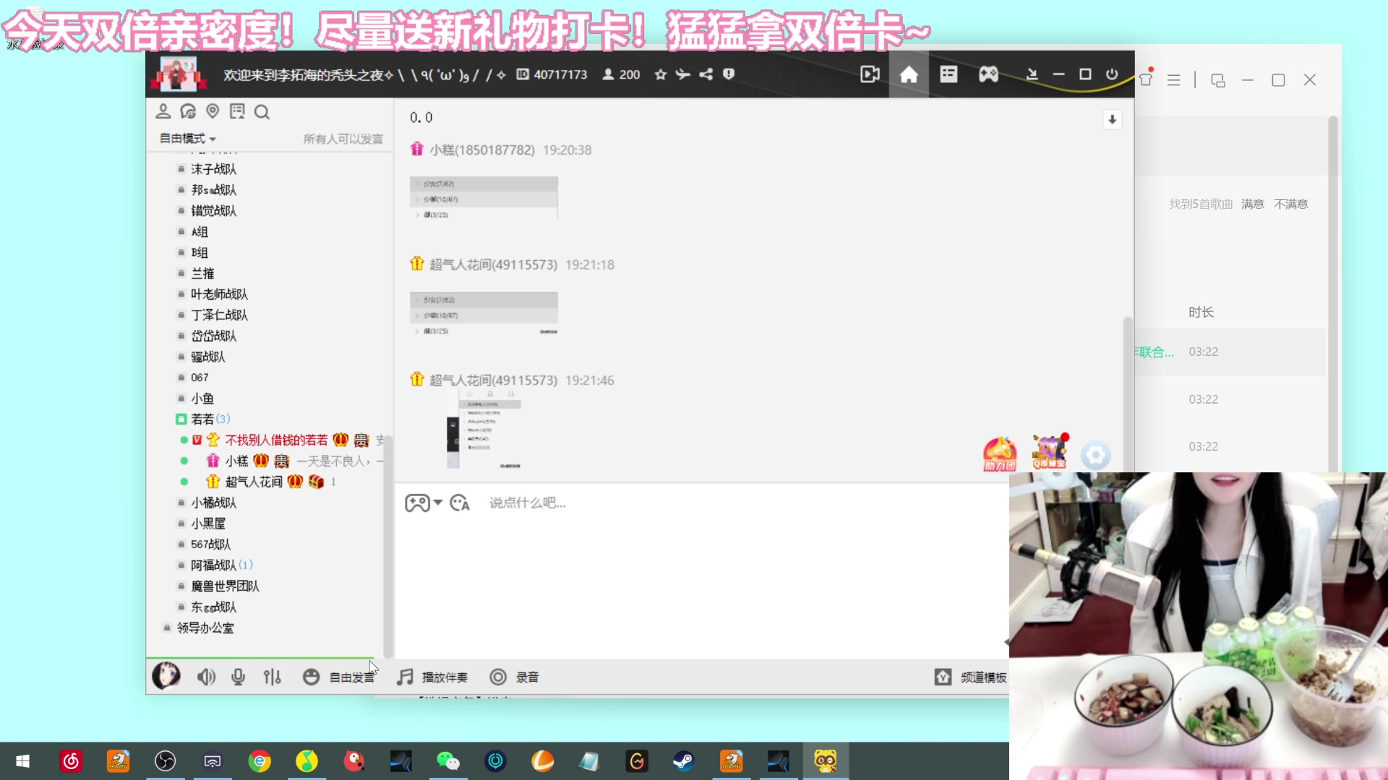Screen dimensions: 1388x780
Task: Select the 叶老师战队 channel
Action: tap(219, 294)
